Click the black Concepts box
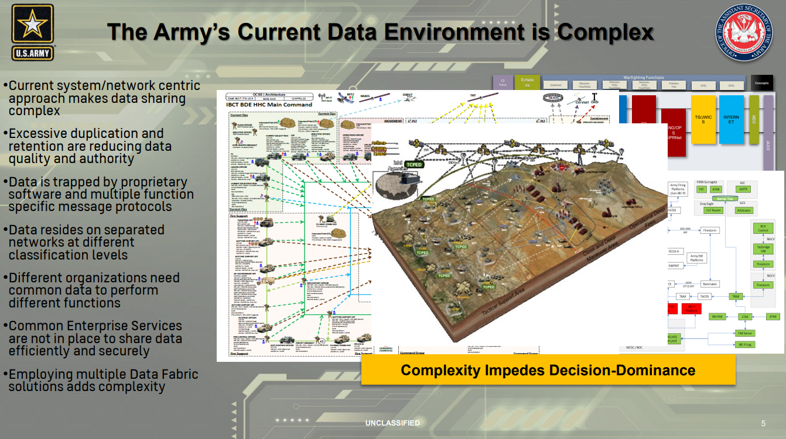 click(x=762, y=82)
